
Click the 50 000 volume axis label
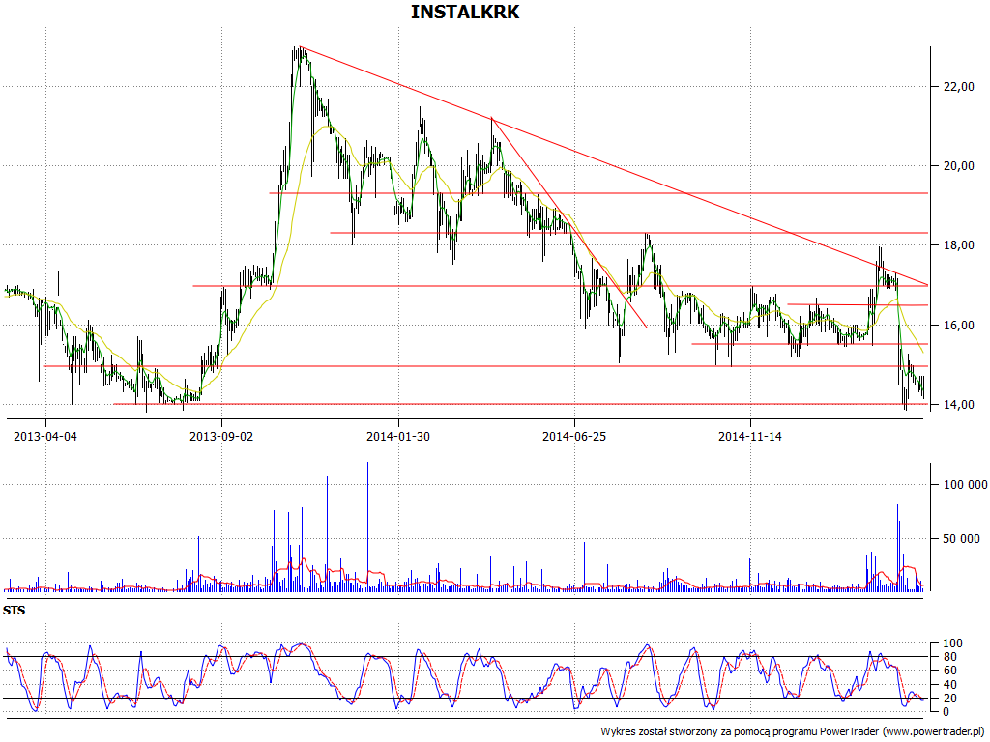point(962,539)
